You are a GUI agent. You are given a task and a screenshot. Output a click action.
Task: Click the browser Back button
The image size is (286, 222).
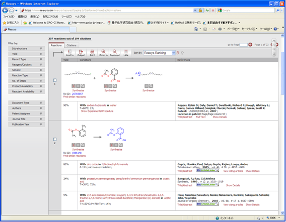tap(5, 11)
